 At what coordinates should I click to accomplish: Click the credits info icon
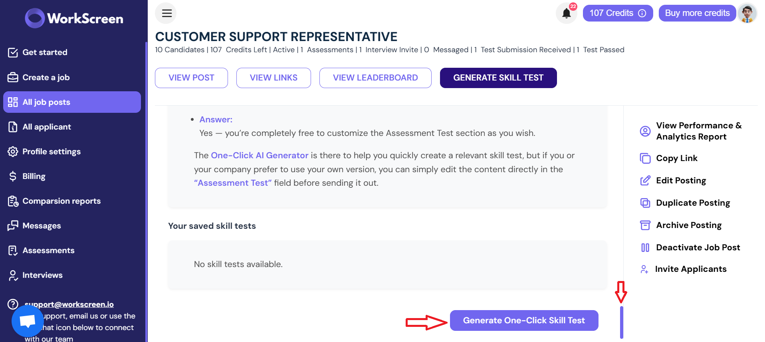642,13
